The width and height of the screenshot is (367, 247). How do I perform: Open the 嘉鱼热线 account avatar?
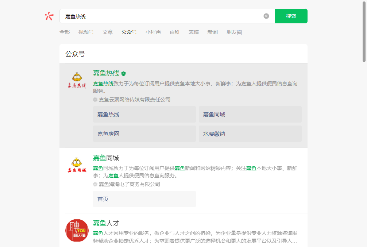(x=77, y=80)
